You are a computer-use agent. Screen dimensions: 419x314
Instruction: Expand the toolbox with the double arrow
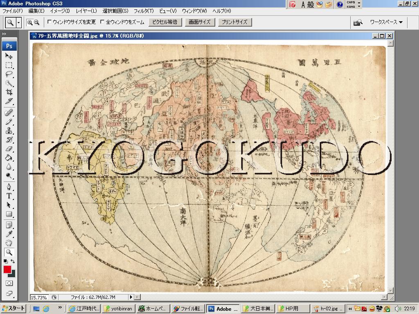click(x=4, y=34)
